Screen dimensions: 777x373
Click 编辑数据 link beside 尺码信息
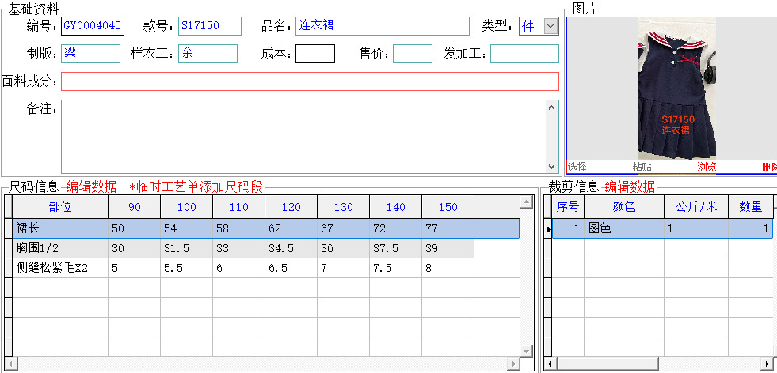tap(92, 187)
